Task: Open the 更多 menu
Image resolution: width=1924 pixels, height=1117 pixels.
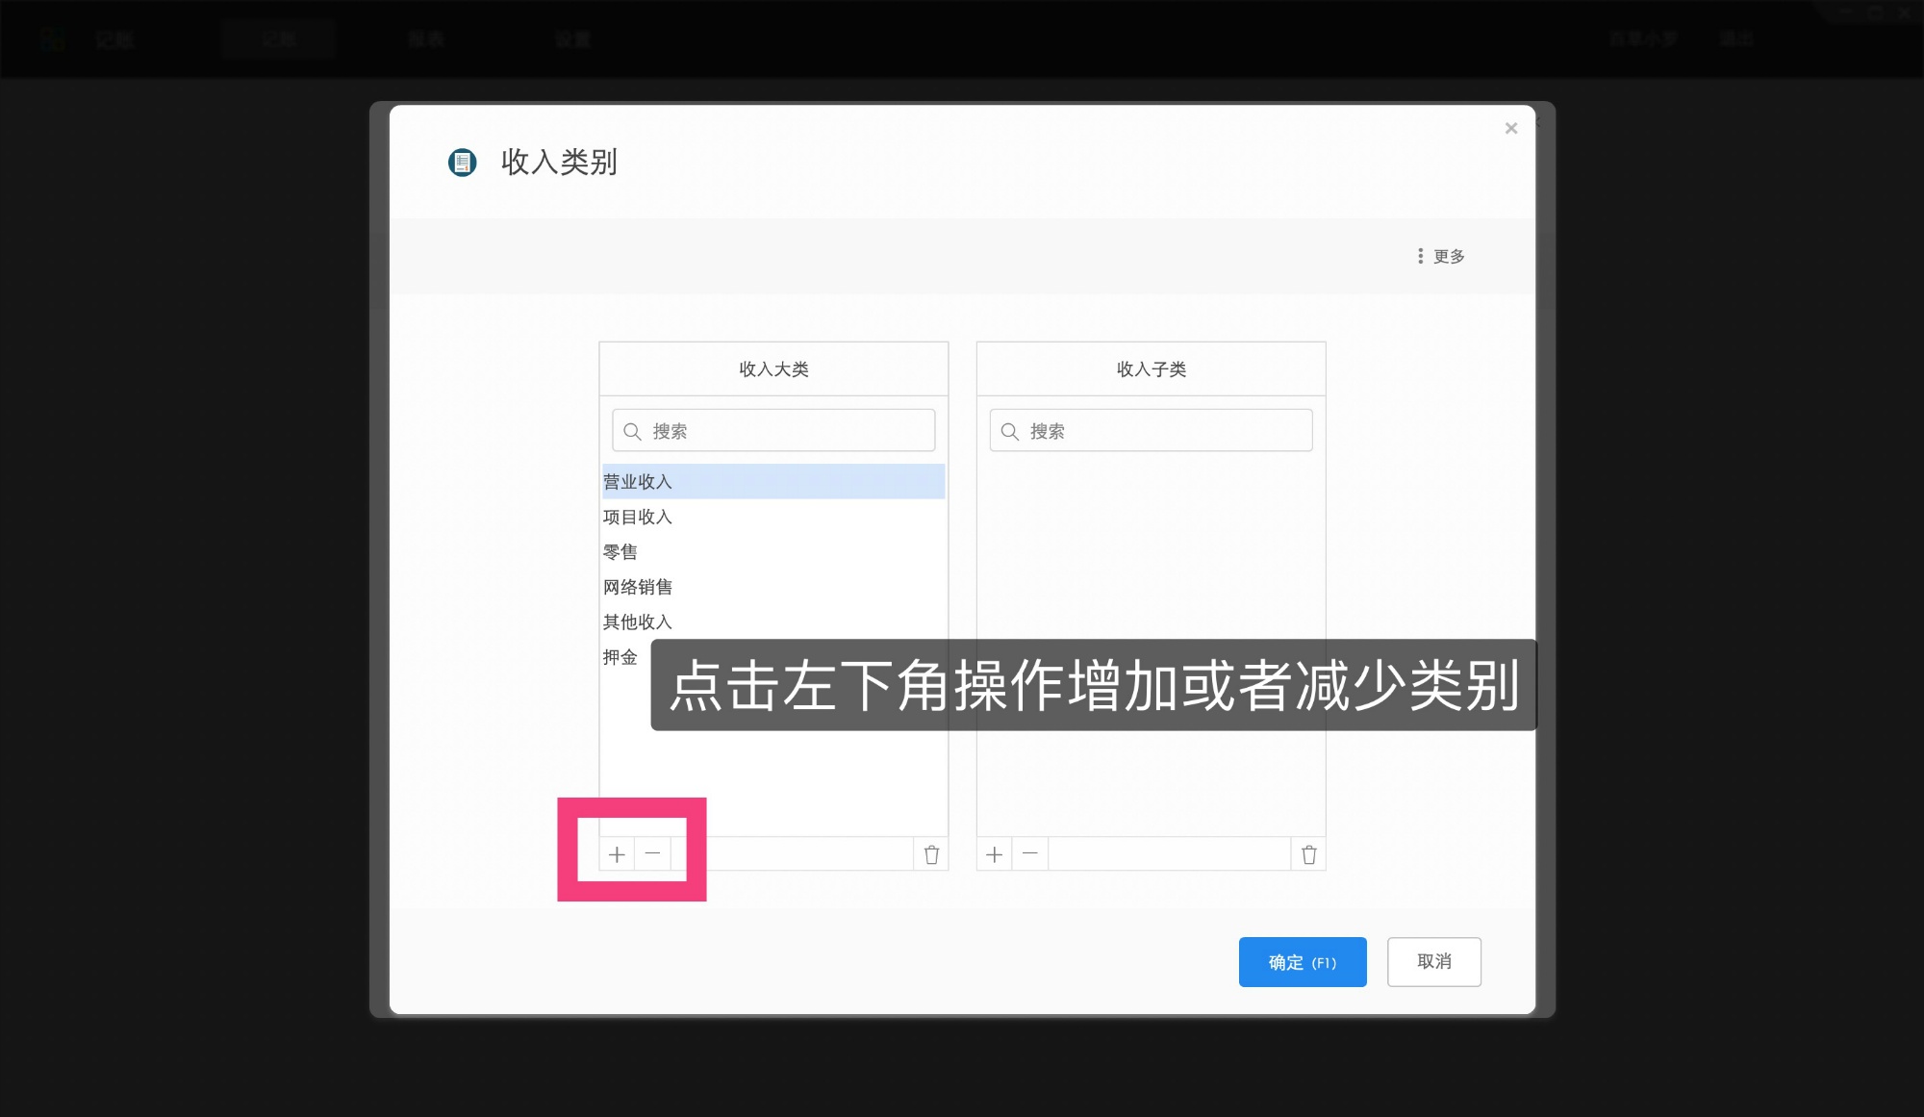Action: [1447, 255]
